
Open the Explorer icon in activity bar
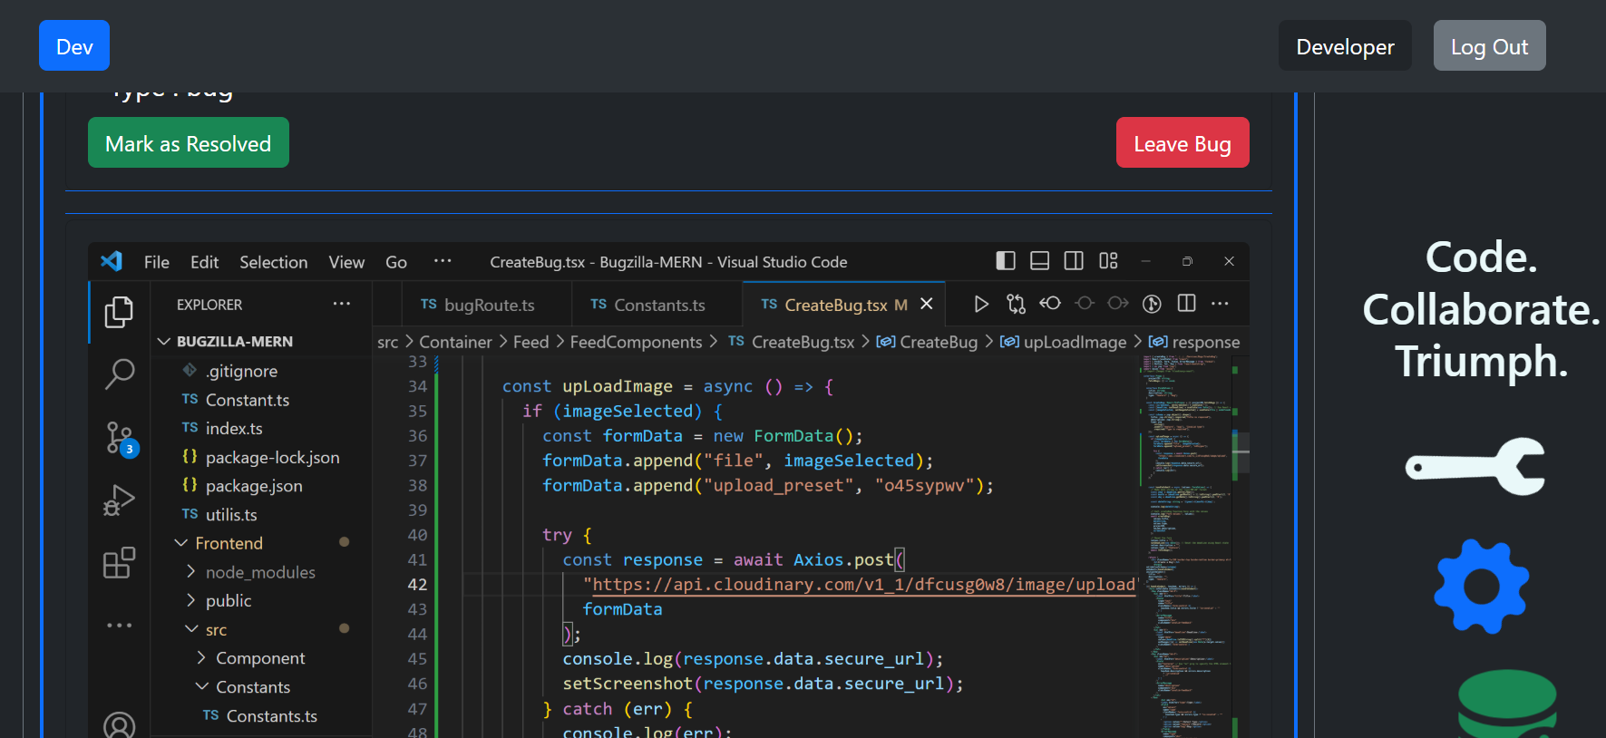[119, 312]
